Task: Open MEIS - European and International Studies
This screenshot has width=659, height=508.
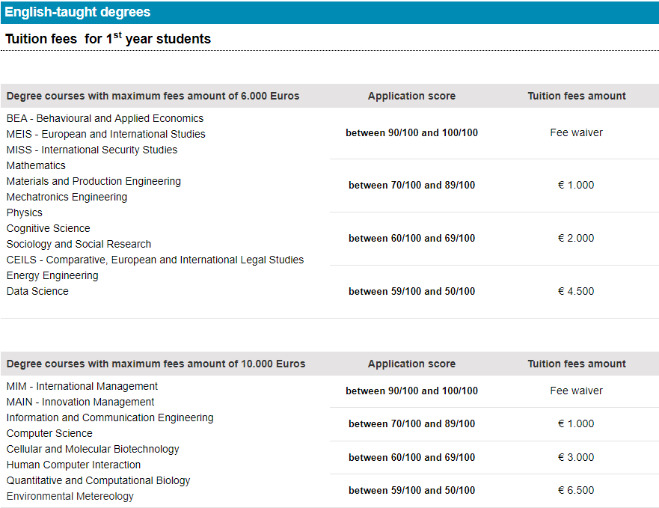Action: point(105,134)
